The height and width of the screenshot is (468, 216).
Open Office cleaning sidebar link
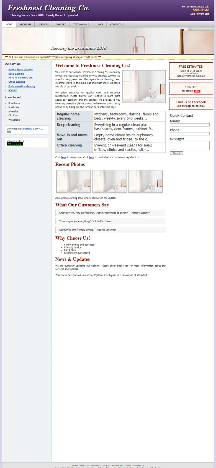pyautogui.click(x=17, y=82)
